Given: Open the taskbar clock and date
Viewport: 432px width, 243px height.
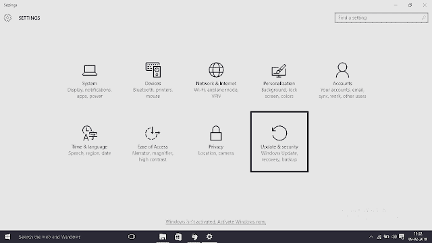Looking at the screenshot, I should pos(418,237).
